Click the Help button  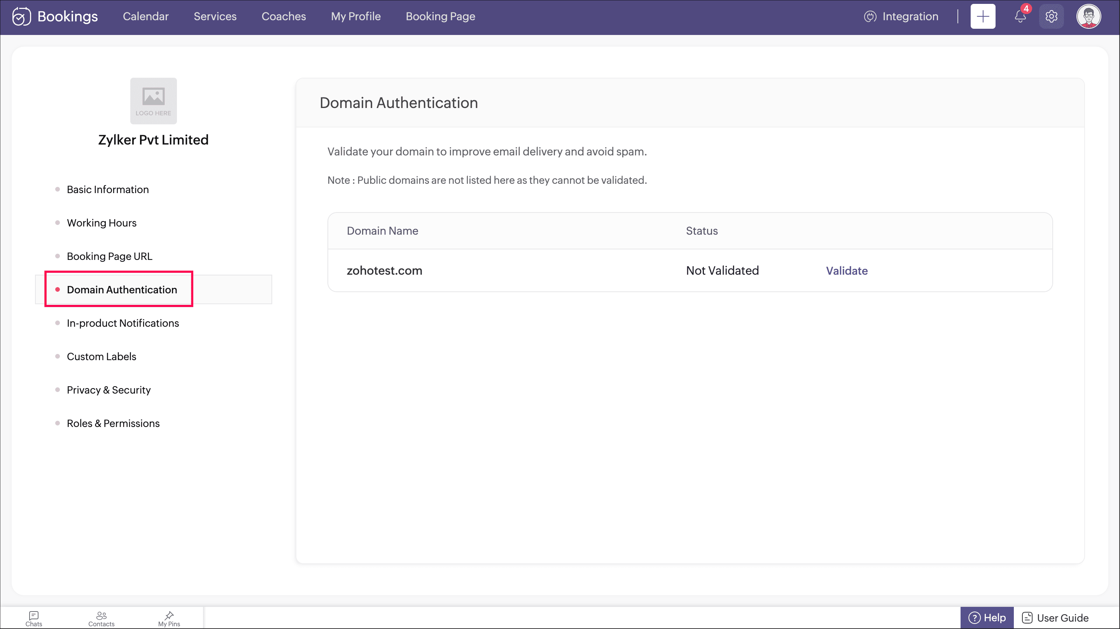[987, 618]
